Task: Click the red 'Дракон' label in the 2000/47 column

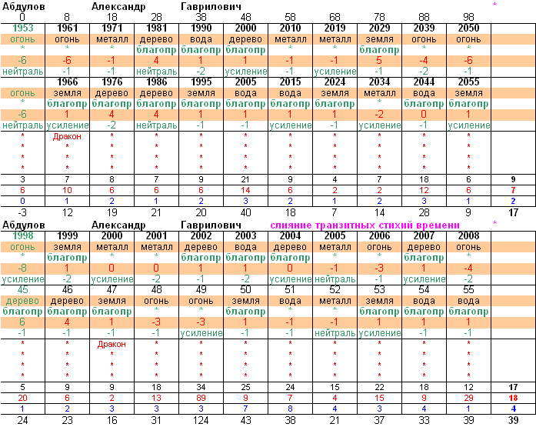Action: [x=112, y=344]
